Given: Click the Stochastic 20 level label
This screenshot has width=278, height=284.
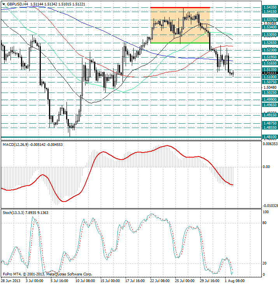Looking at the screenshot, I should click(264, 263).
